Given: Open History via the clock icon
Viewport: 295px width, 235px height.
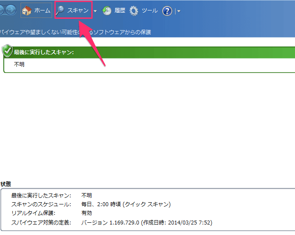Looking at the screenshot, I should (107, 11).
